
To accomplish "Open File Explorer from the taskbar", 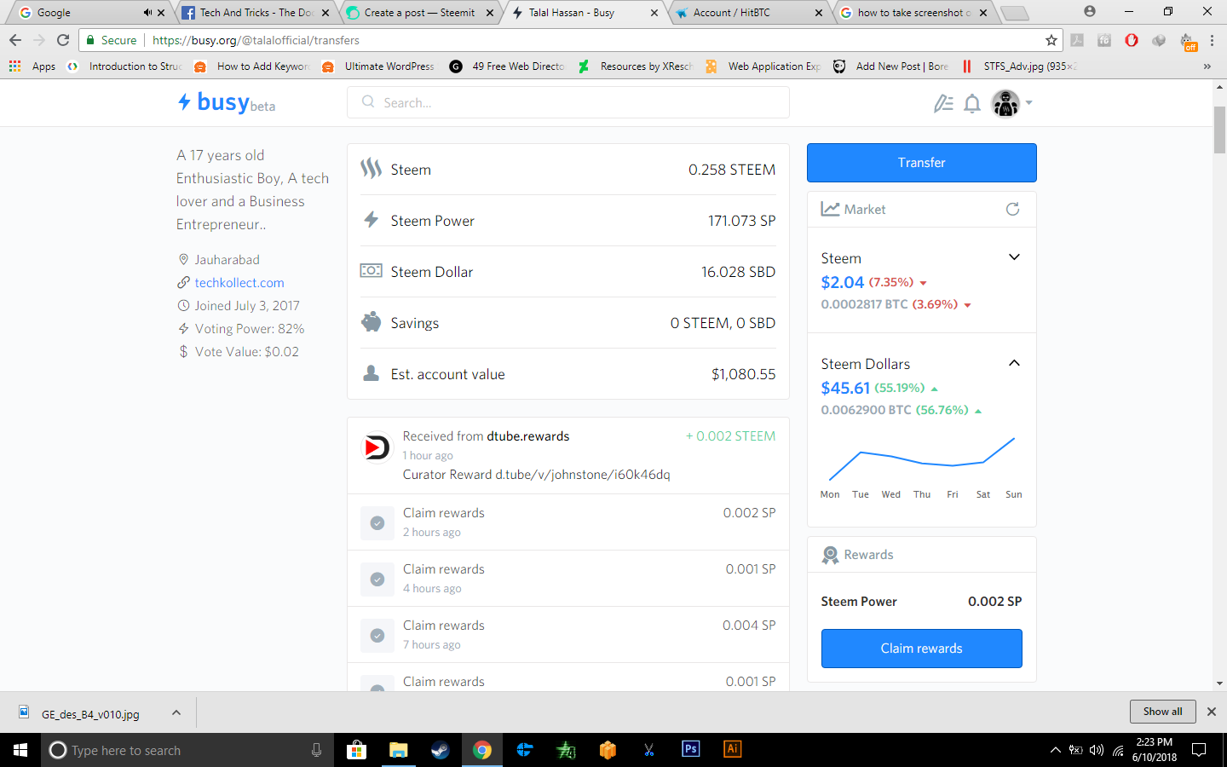I will click(x=398, y=750).
